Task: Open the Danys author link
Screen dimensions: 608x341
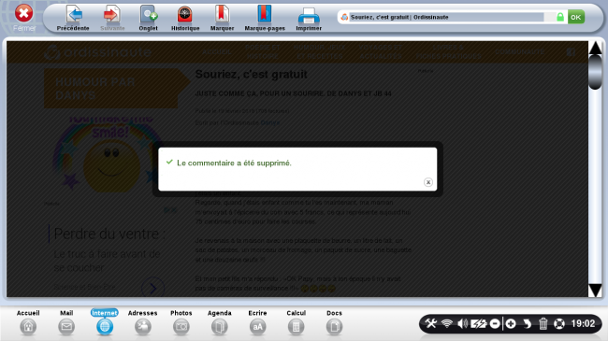Action: click(x=270, y=122)
